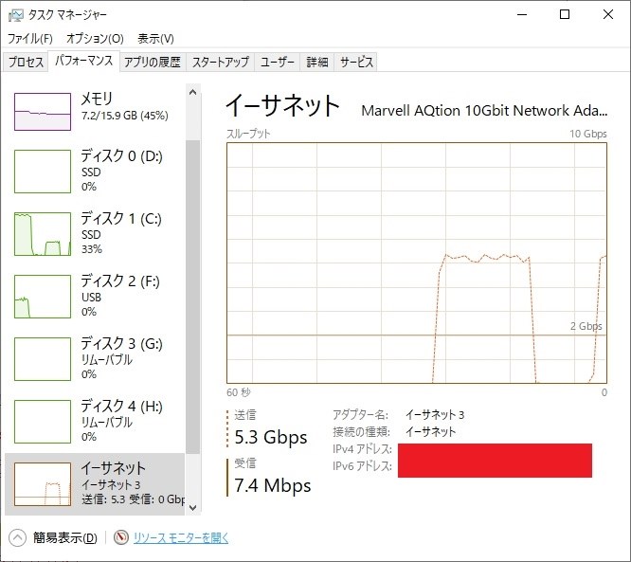
Task: Click the Task Manager title bar icon
Action: [x=16, y=15]
